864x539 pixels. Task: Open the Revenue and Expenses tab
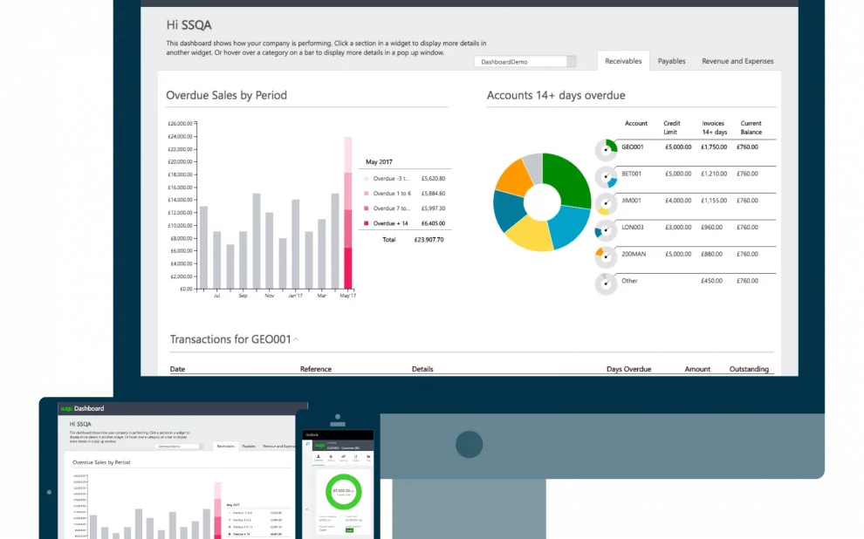(x=737, y=61)
